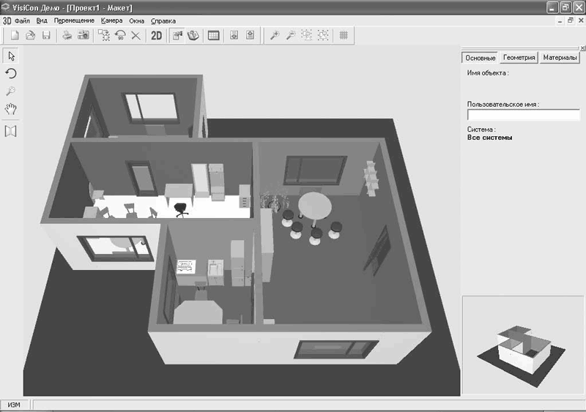Select the arrow pointer tool
The height and width of the screenshot is (412, 586).
point(11,56)
